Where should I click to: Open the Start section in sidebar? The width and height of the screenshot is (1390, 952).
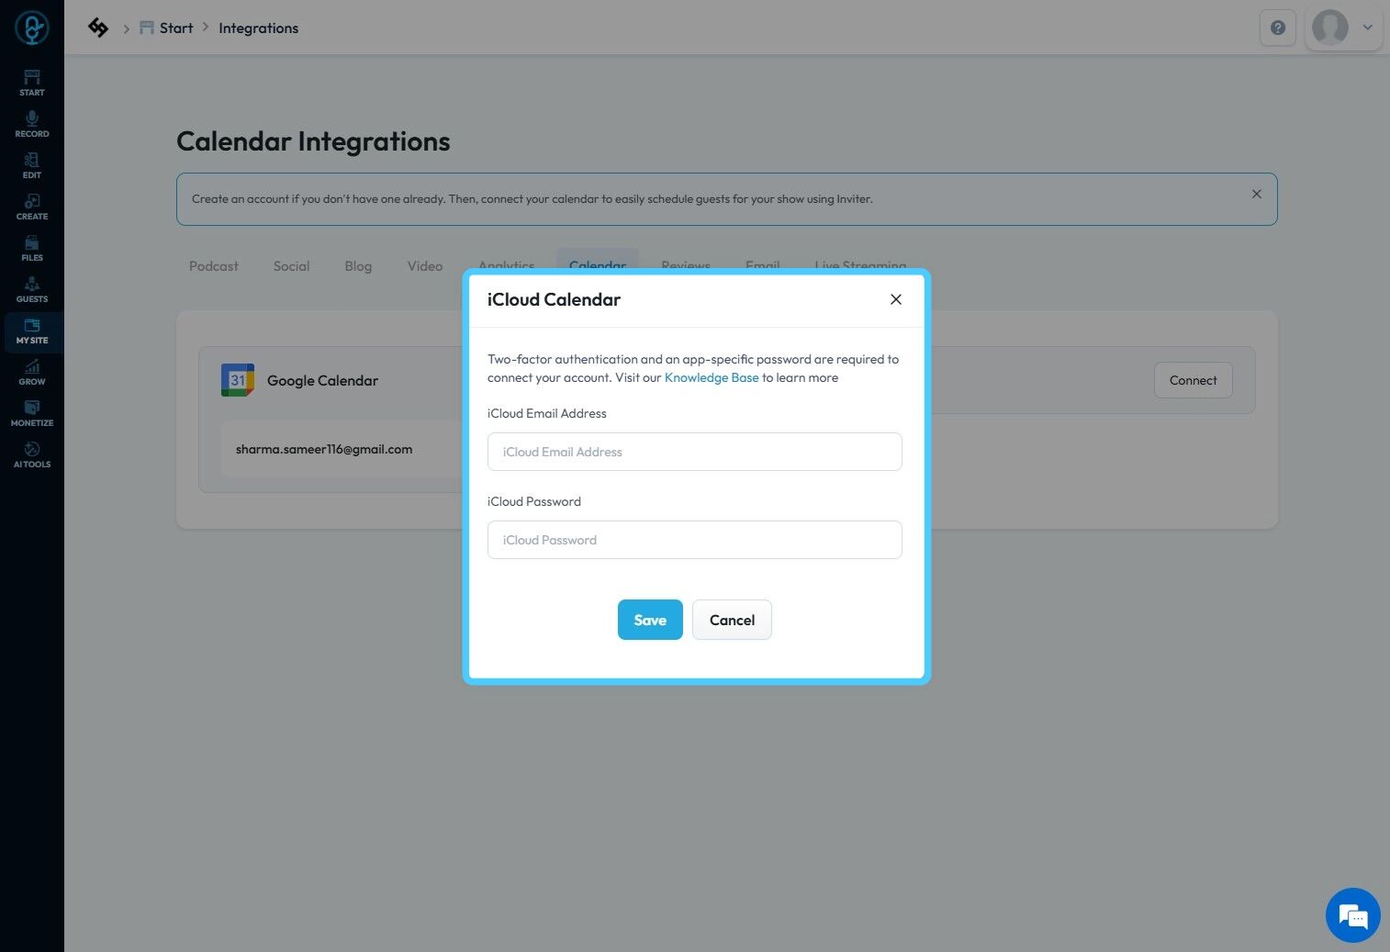click(x=32, y=83)
